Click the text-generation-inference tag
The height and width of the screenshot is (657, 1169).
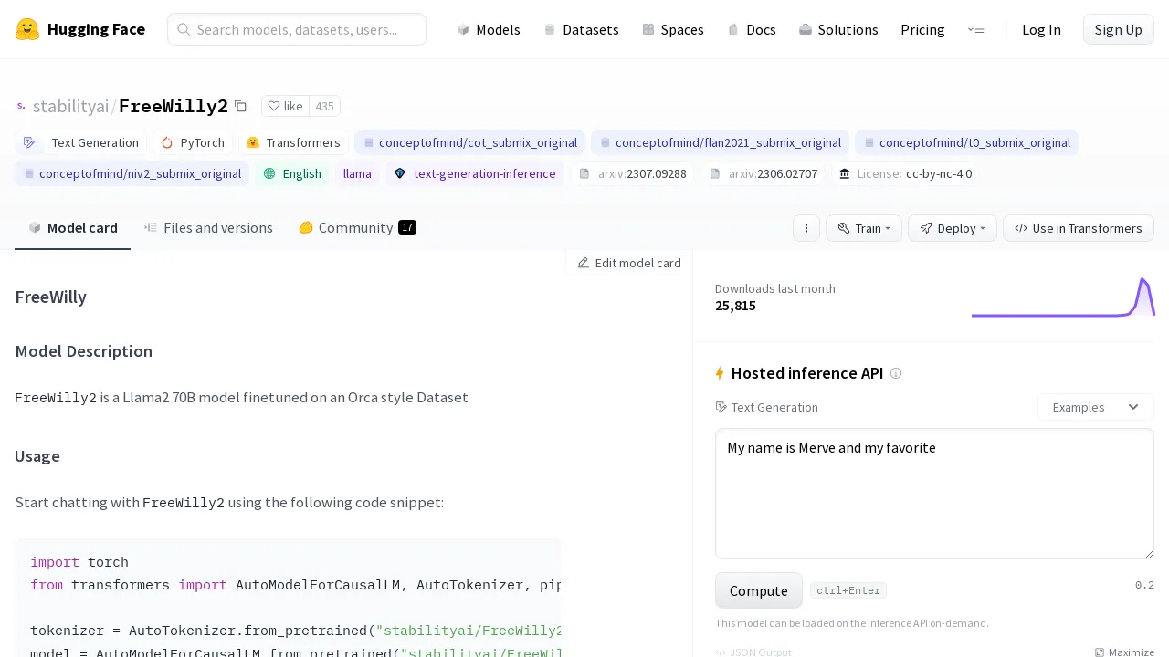pyautogui.click(x=475, y=173)
